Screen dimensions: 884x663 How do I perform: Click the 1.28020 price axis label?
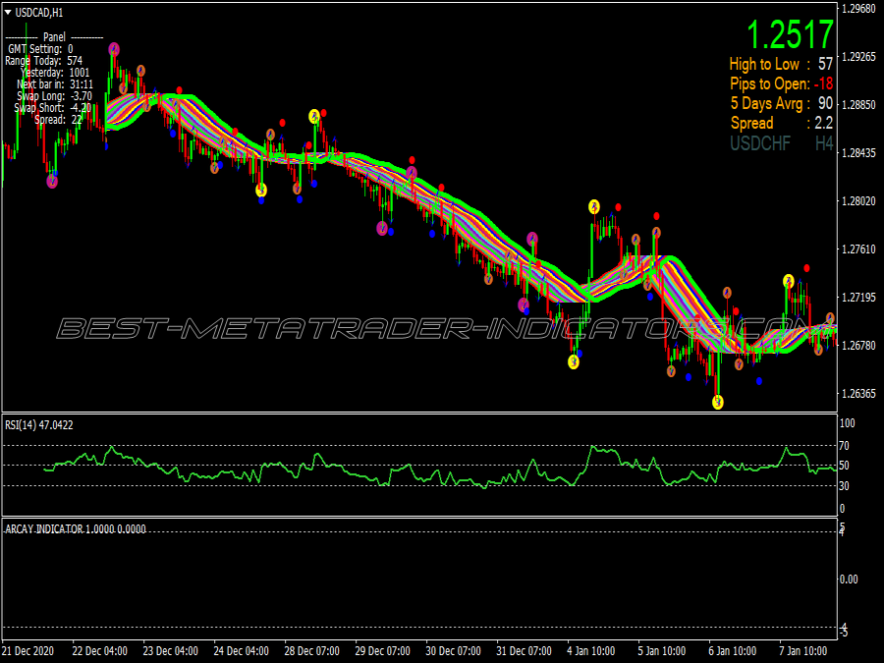pyautogui.click(x=858, y=201)
